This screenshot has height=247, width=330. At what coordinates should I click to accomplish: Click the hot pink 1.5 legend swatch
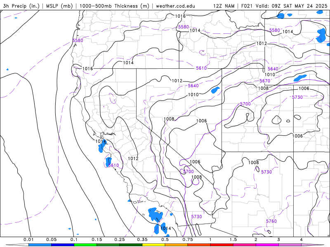244,245
